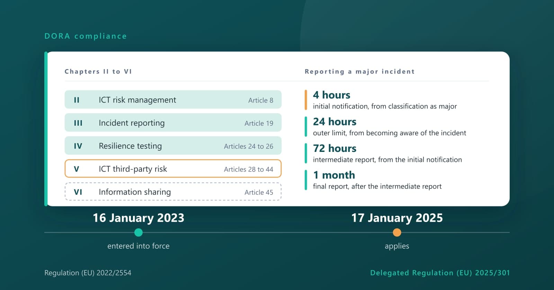The width and height of the screenshot is (554, 290).
Task: Click the Roman numeral 'VI' chapter number
Action: click(x=78, y=192)
